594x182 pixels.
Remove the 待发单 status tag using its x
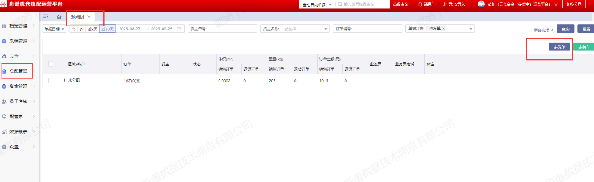point(443,29)
